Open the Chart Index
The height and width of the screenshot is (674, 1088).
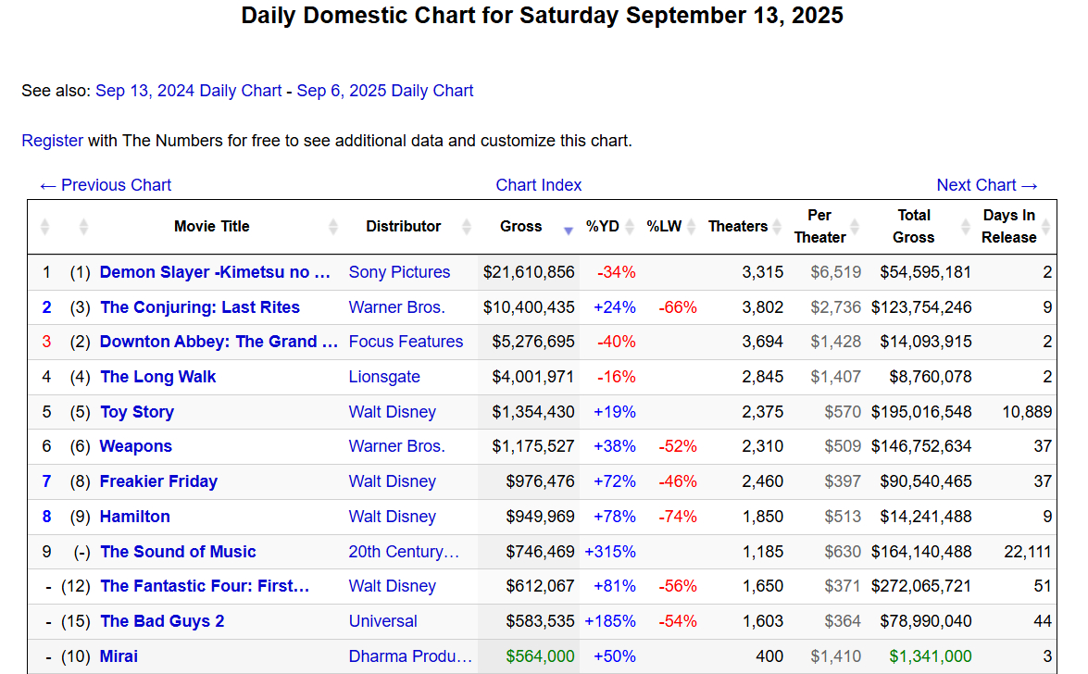point(539,185)
